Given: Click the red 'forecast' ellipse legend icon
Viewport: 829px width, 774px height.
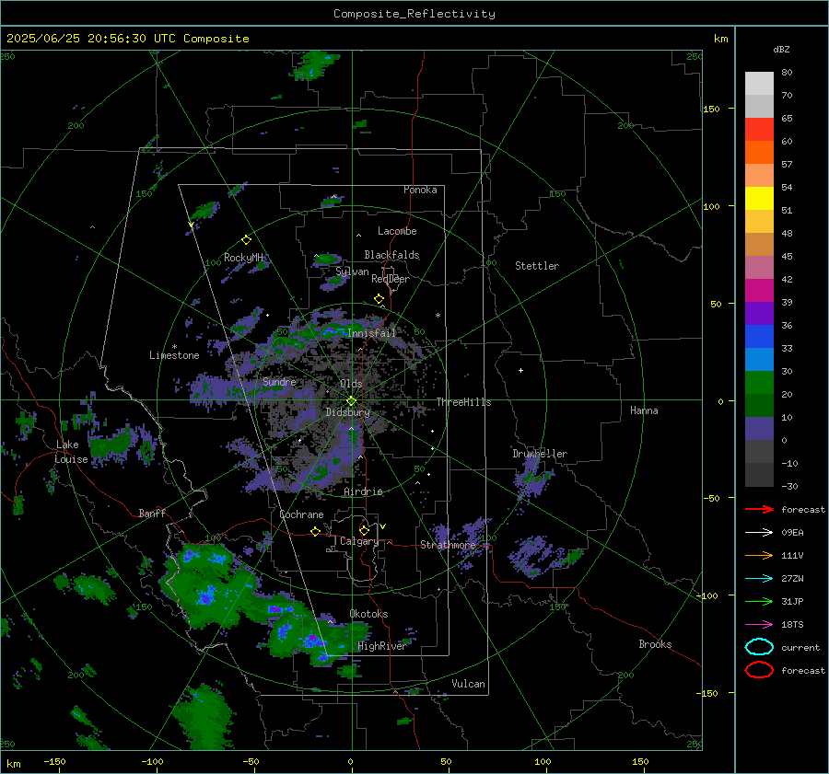Looking at the screenshot, I should pos(759,670).
